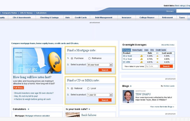Open the Insurance navigation item

click(x=126, y=18)
